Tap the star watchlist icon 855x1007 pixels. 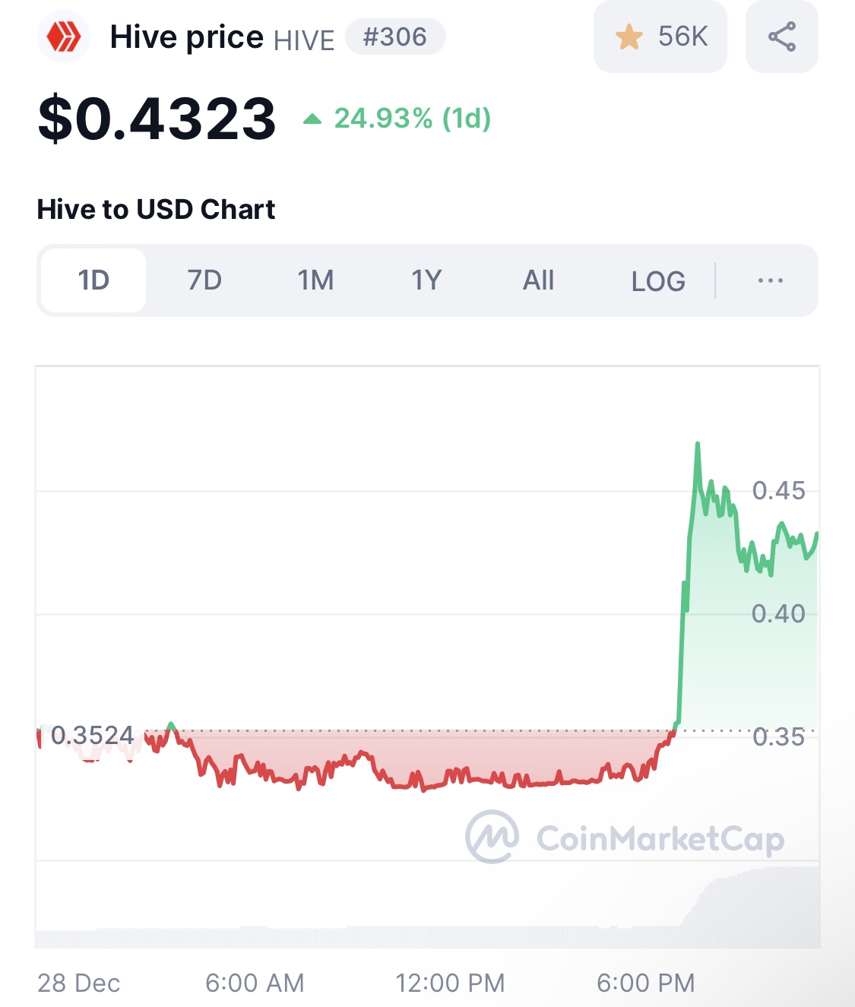tap(629, 36)
